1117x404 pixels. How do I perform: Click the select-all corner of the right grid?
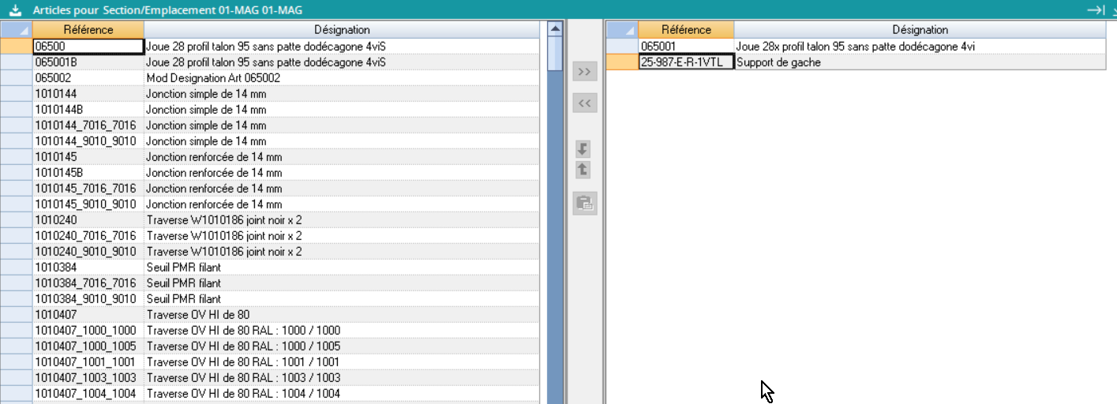[x=622, y=30]
